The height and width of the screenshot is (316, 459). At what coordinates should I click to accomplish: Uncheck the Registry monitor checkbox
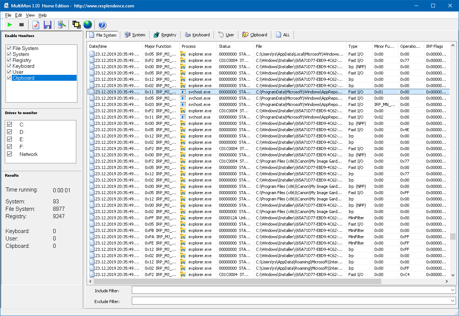coord(9,60)
